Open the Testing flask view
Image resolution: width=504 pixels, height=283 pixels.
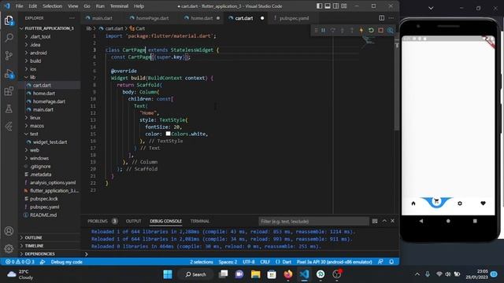(9, 109)
